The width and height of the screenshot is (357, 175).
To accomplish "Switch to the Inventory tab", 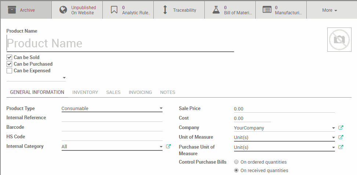I will (x=85, y=92).
